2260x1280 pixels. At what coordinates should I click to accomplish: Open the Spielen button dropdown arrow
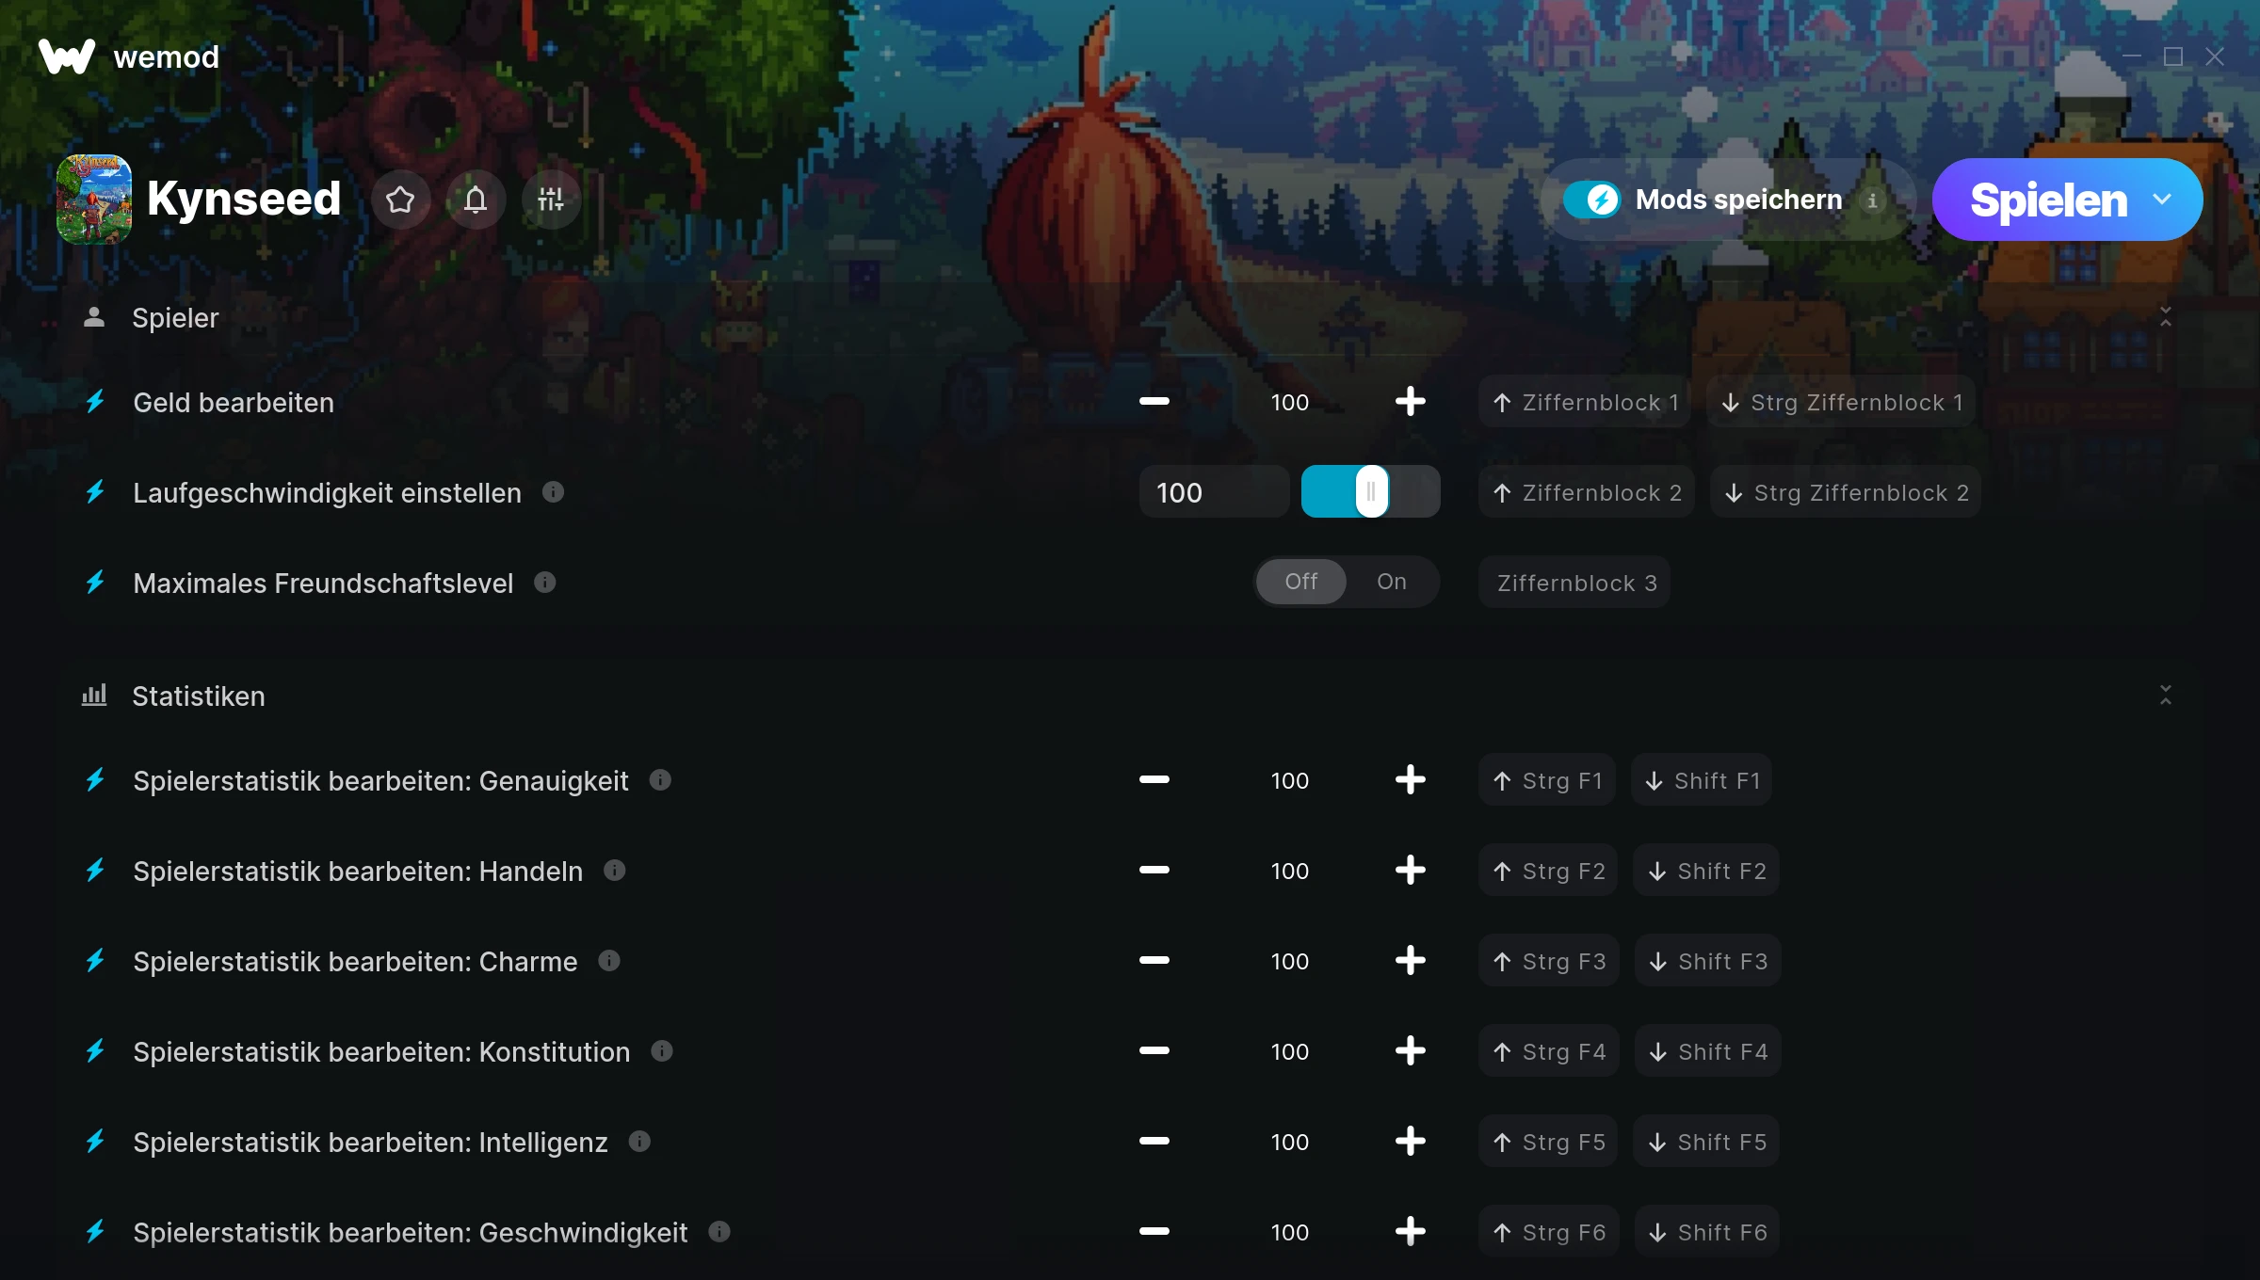(2163, 200)
